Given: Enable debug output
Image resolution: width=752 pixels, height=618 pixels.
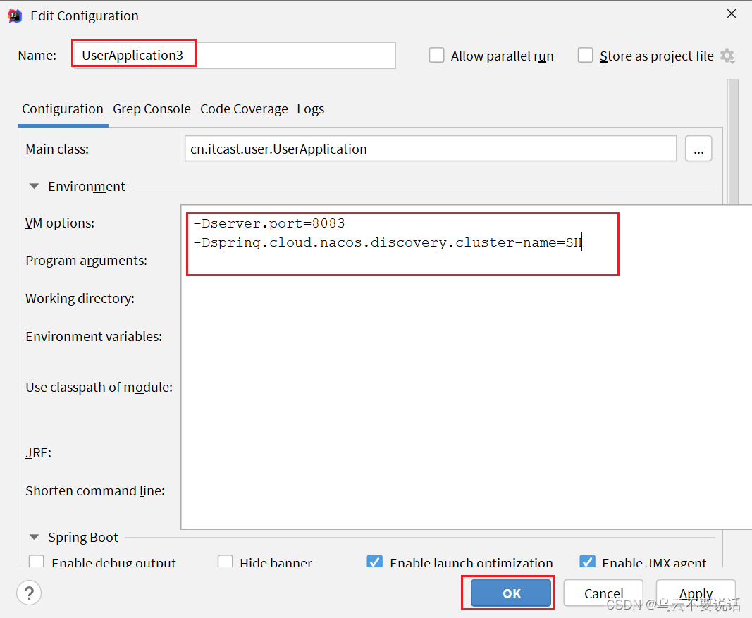Looking at the screenshot, I should [x=36, y=562].
